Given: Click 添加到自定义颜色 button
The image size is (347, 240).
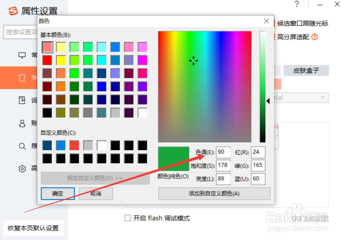Looking at the screenshot, I should pos(214,194).
